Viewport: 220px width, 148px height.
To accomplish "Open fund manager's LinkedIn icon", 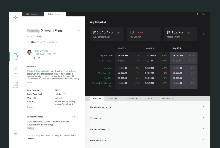I will click(39, 58).
